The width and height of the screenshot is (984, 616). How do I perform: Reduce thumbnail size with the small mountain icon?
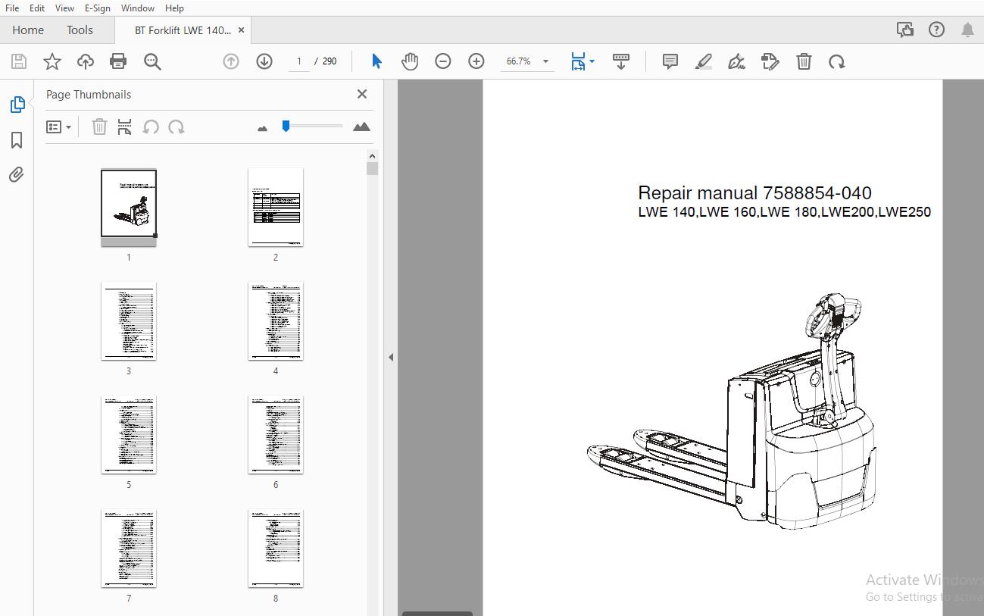(263, 128)
